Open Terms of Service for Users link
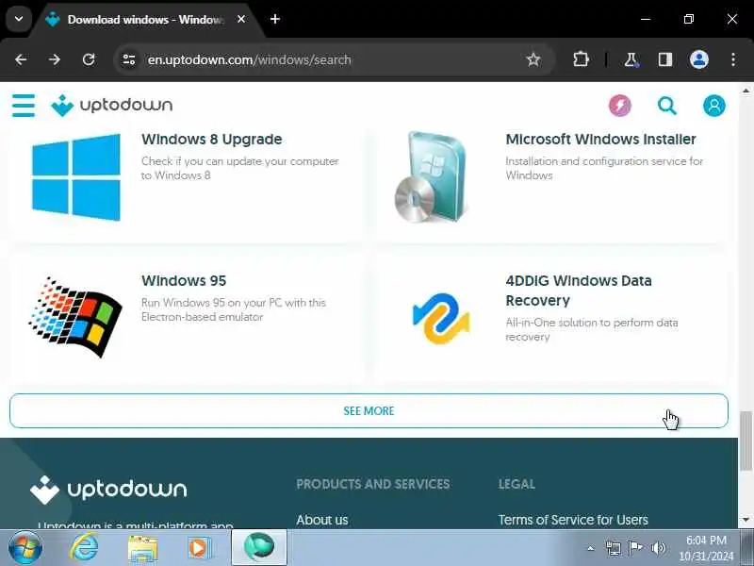Image resolution: width=754 pixels, height=566 pixels. [573, 520]
